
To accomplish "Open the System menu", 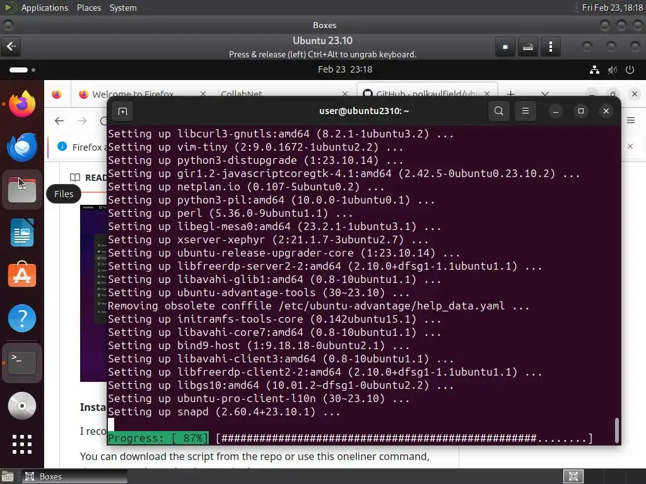I will [123, 8].
